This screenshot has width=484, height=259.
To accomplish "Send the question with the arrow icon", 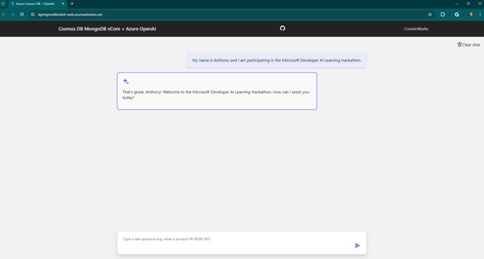I will coord(357,245).
